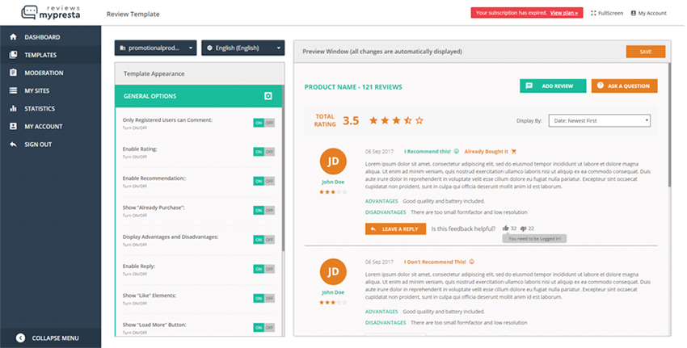Click the 3.5 total rating stars
687x348 pixels.
click(x=397, y=120)
